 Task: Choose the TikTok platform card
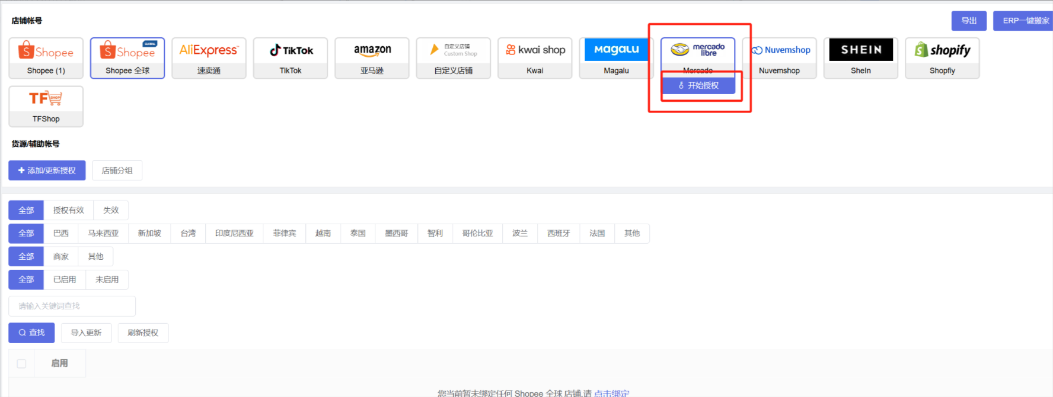click(291, 58)
